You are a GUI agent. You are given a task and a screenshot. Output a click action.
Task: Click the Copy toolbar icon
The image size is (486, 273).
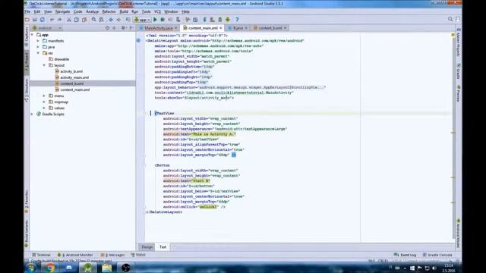click(76, 20)
